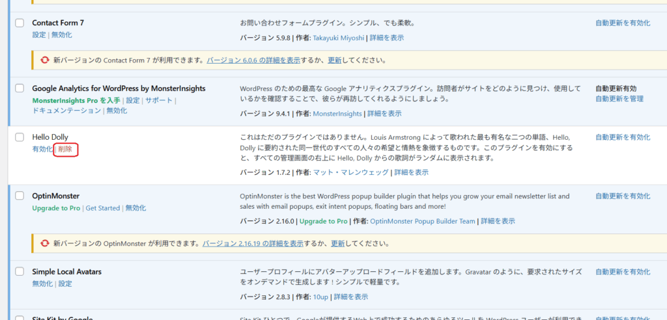Click 自動更新を有効化 for OptinMonster

pos(623,196)
